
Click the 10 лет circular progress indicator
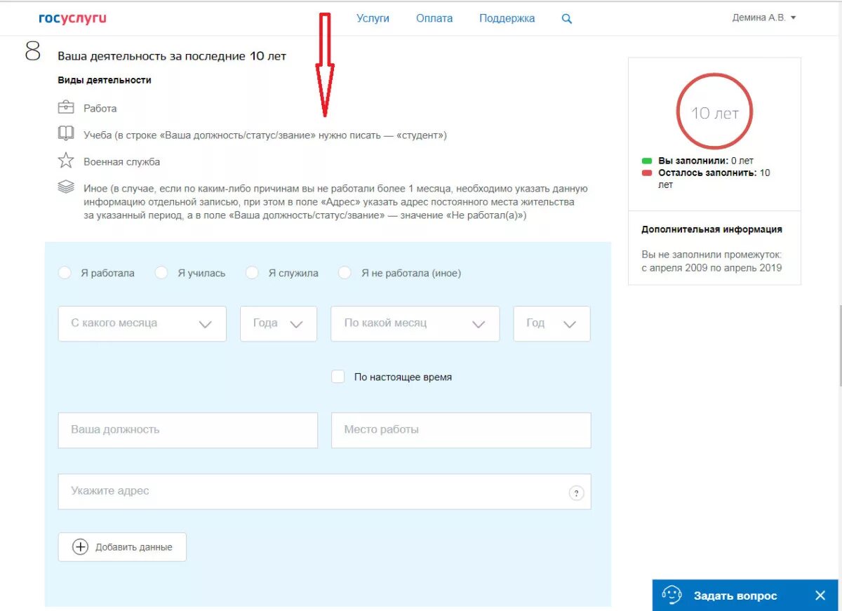coord(714,112)
